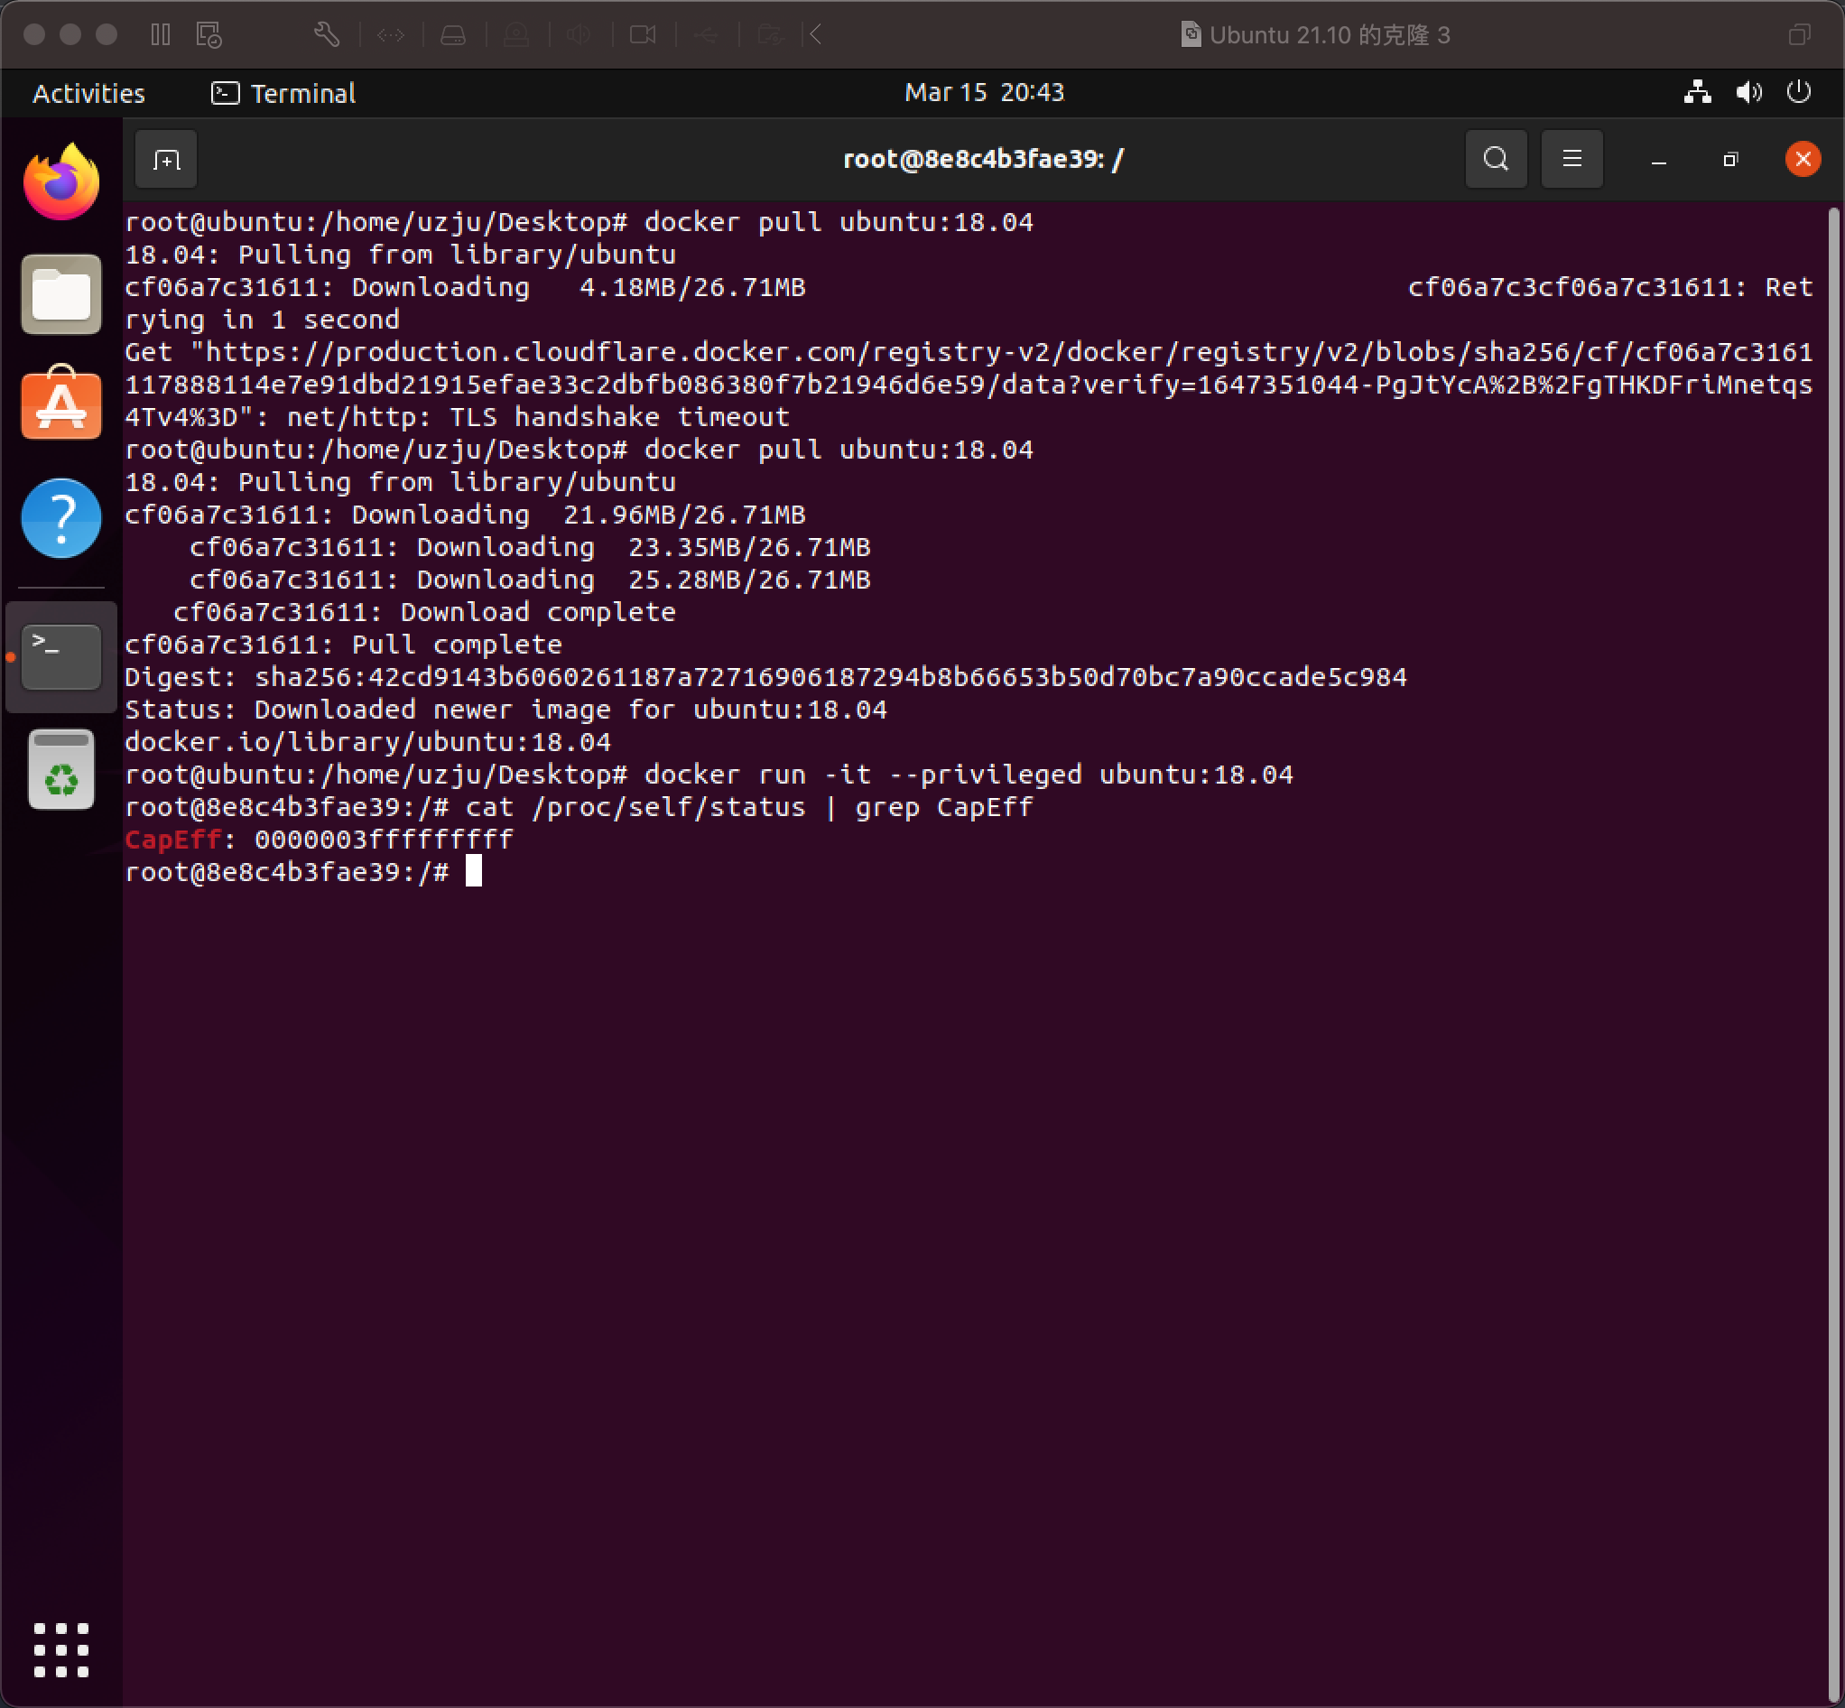The width and height of the screenshot is (1845, 1708).
Task: Open the terminal hamburger menu
Action: (1571, 159)
